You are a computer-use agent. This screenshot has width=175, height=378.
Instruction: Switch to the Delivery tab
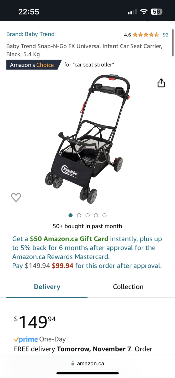click(x=47, y=287)
